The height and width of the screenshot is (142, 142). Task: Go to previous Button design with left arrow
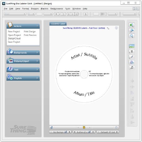tap(74, 132)
